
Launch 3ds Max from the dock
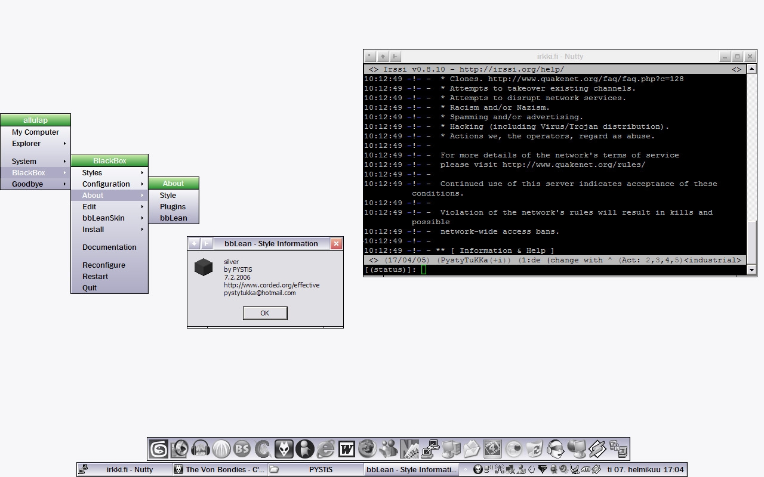[x=158, y=448]
